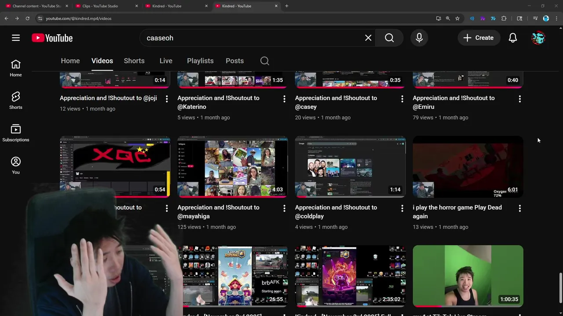
Task: Open more actions for the @Emiru video
Action: (520, 99)
